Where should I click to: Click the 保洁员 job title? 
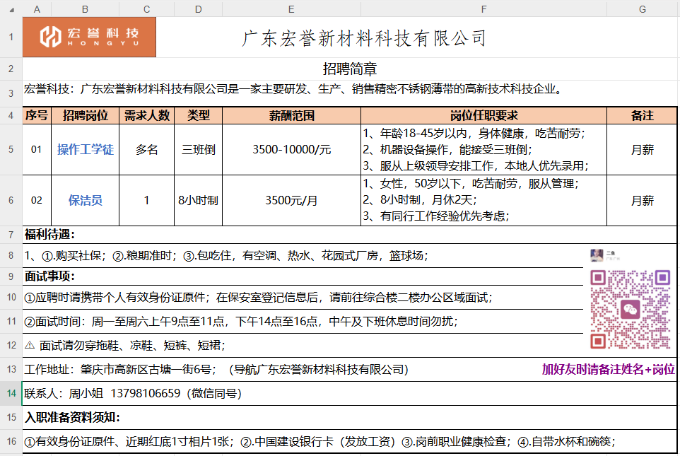pos(85,201)
